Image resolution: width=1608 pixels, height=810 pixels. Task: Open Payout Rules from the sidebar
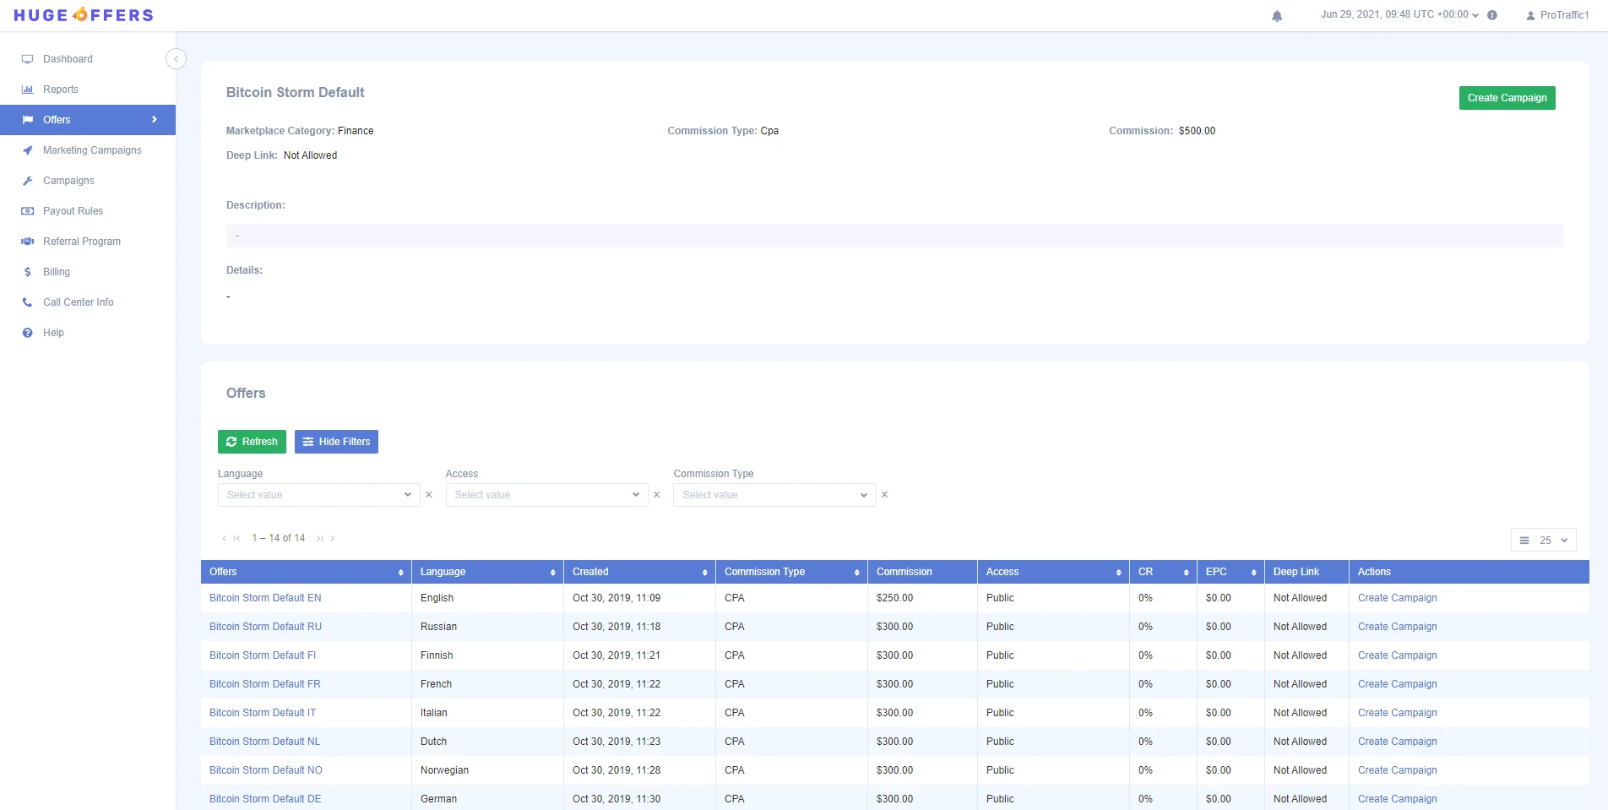pyautogui.click(x=73, y=211)
